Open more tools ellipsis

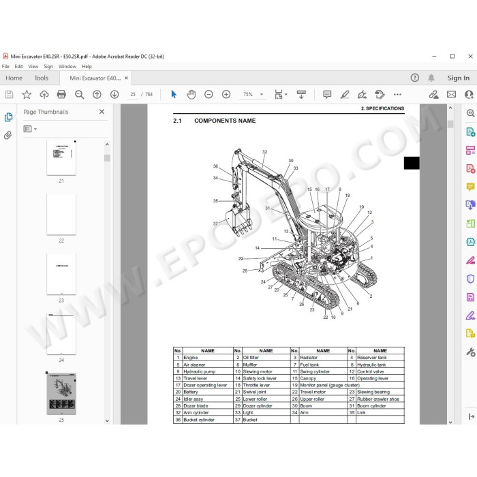coord(397,95)
